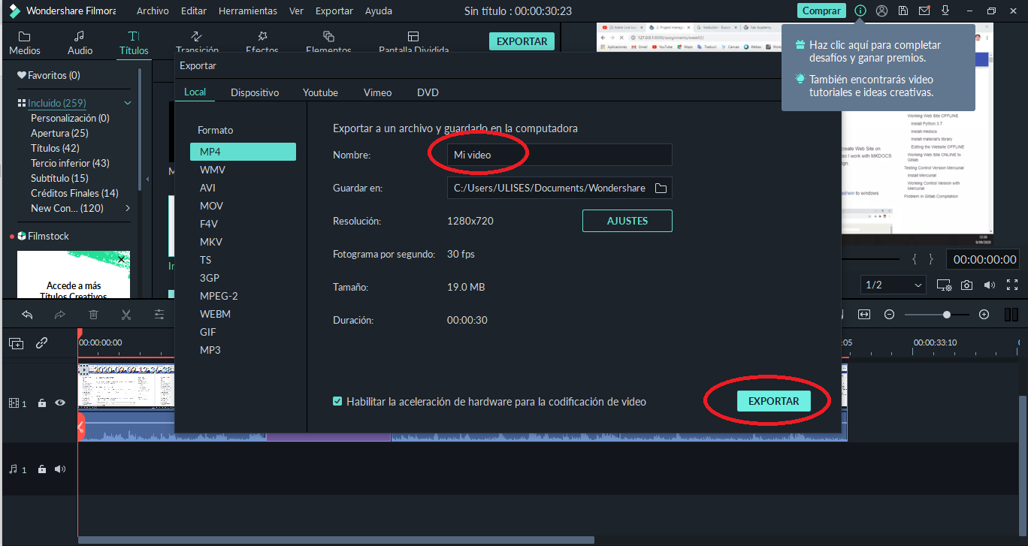Switch to the Vimeo export tab
The height and width of the screenshot is (546, 1028).
coord(377,92)
